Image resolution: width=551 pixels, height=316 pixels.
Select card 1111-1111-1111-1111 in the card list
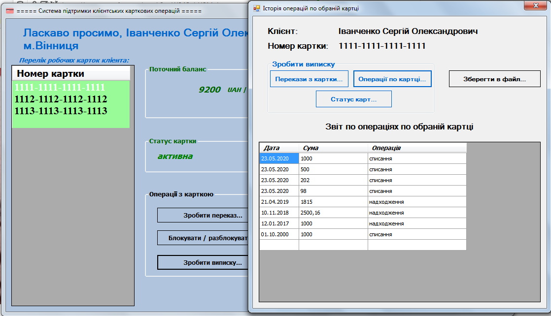tap(71, 87)
